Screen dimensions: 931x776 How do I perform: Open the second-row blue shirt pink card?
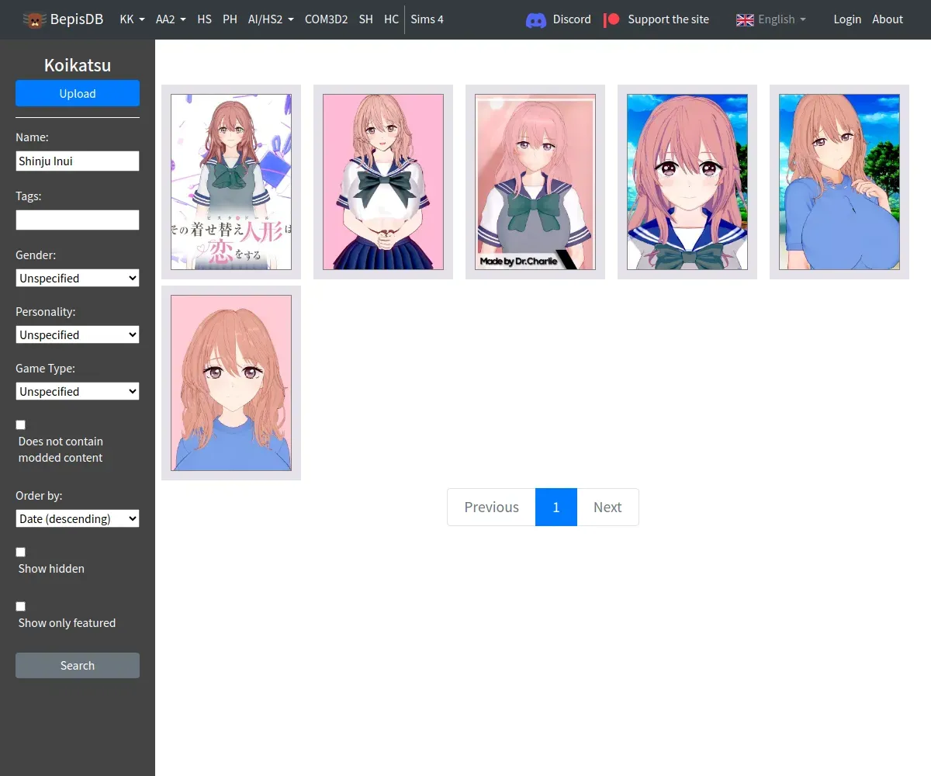231,383
